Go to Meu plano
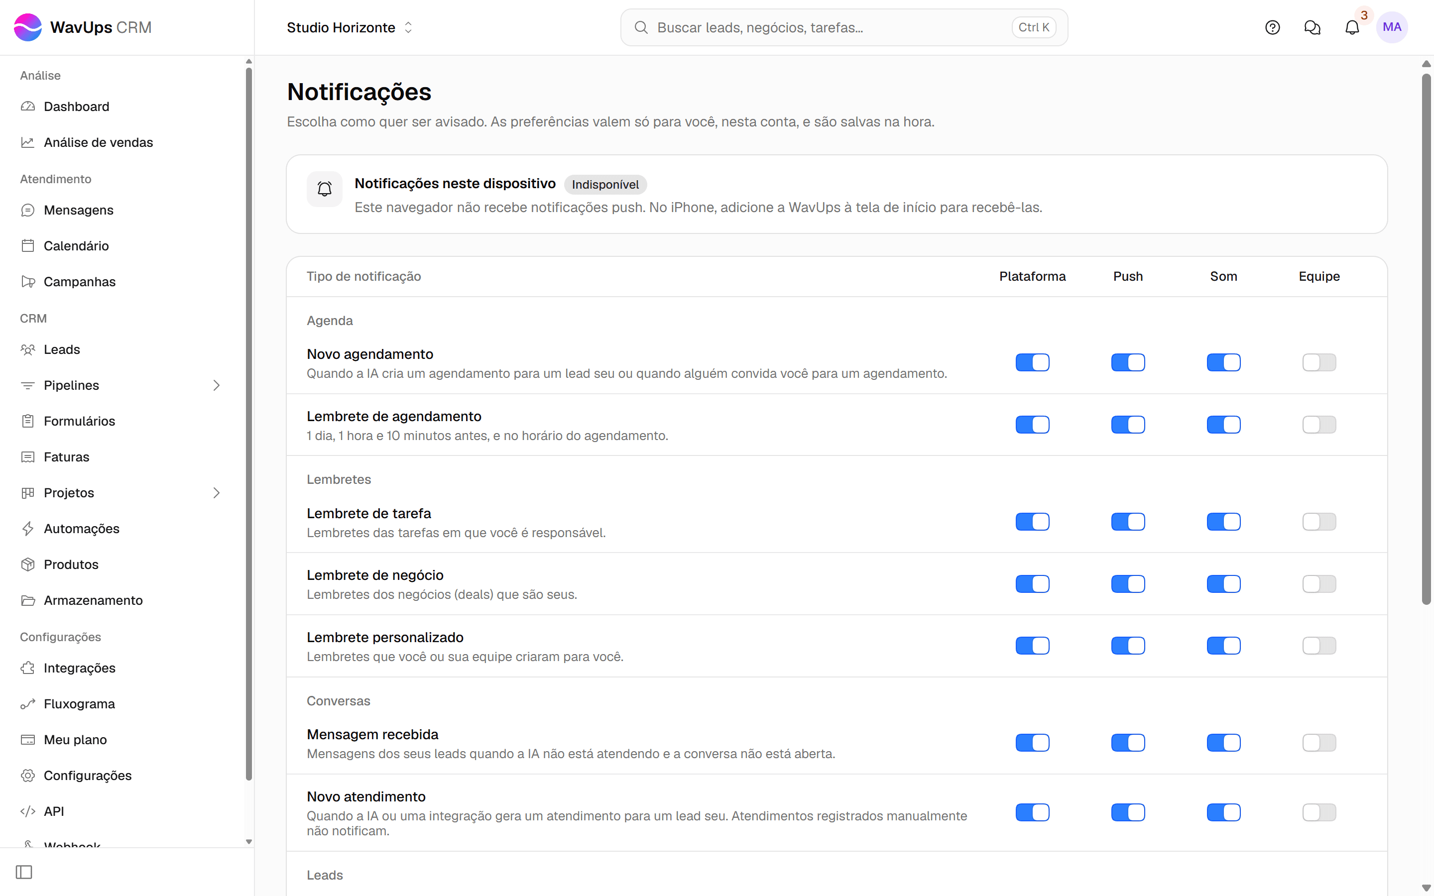Screen dimensions: 1434x896 tap(122, 740)
